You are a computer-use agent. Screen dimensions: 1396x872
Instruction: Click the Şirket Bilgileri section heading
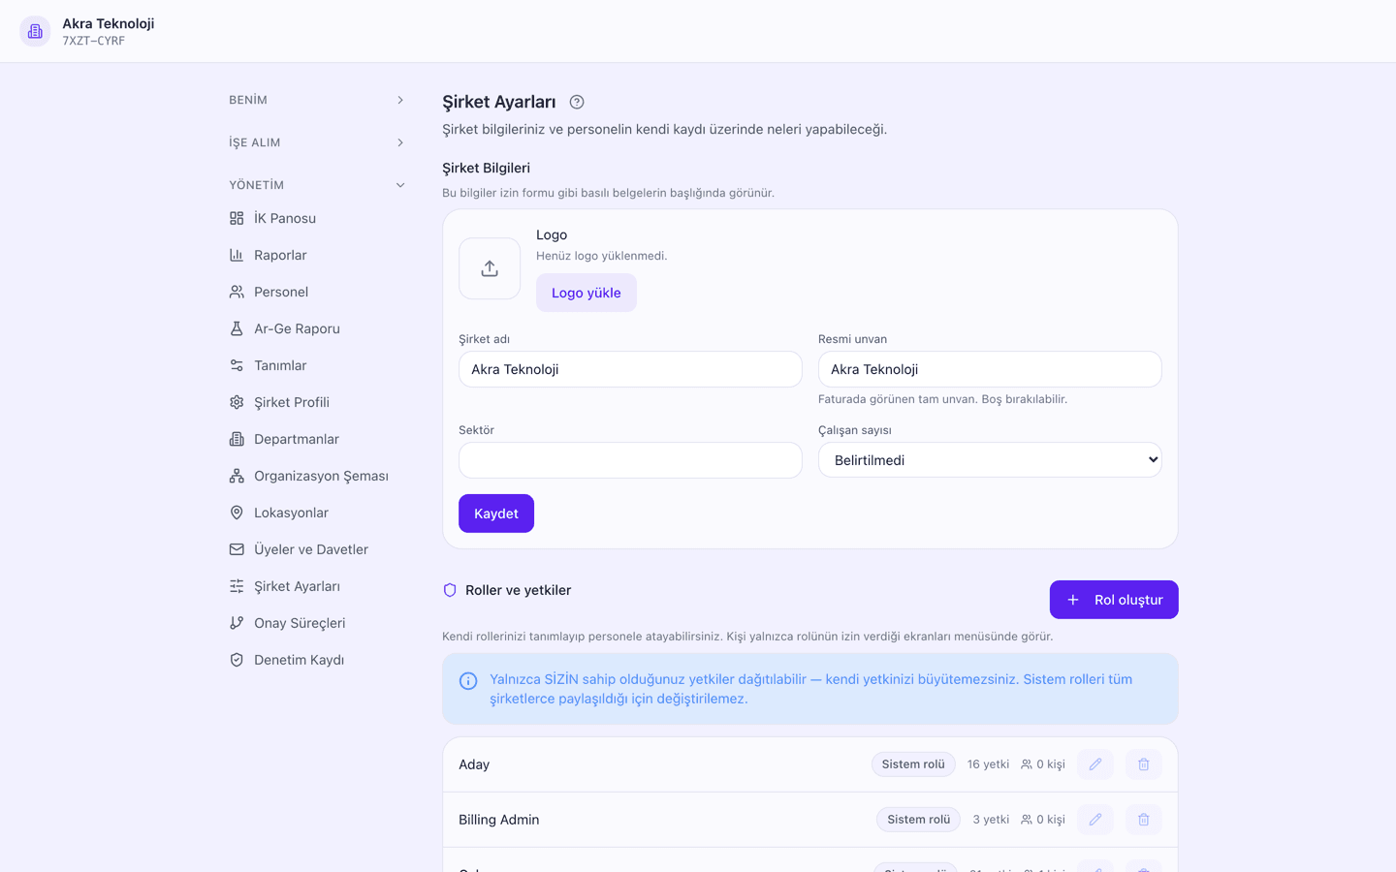pos(486,168)
